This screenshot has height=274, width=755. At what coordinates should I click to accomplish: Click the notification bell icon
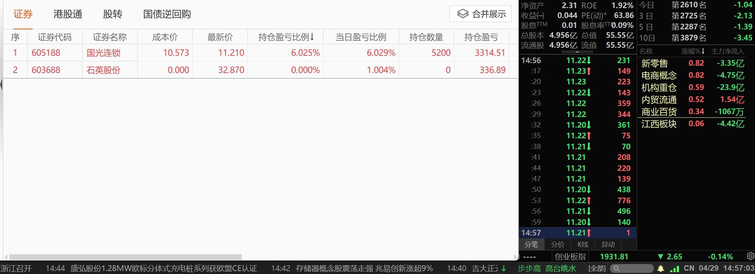[661, 268]
